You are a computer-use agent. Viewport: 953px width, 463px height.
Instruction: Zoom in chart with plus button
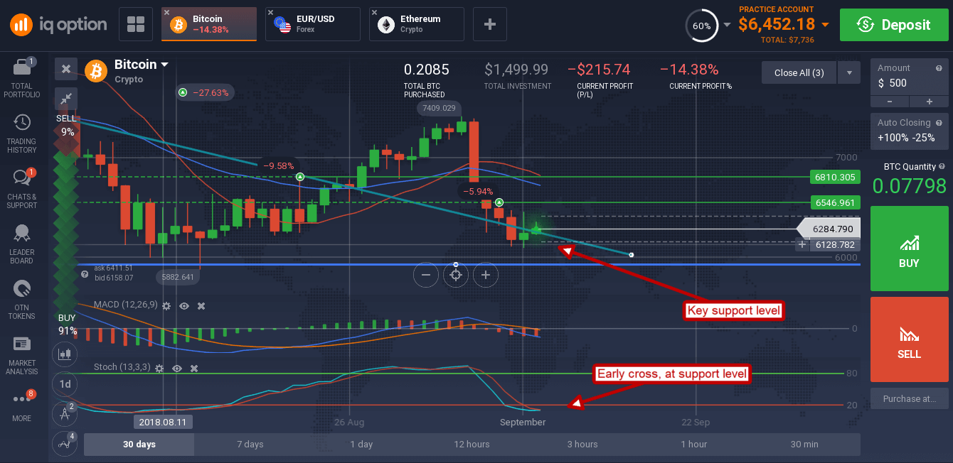click(486, 274)
